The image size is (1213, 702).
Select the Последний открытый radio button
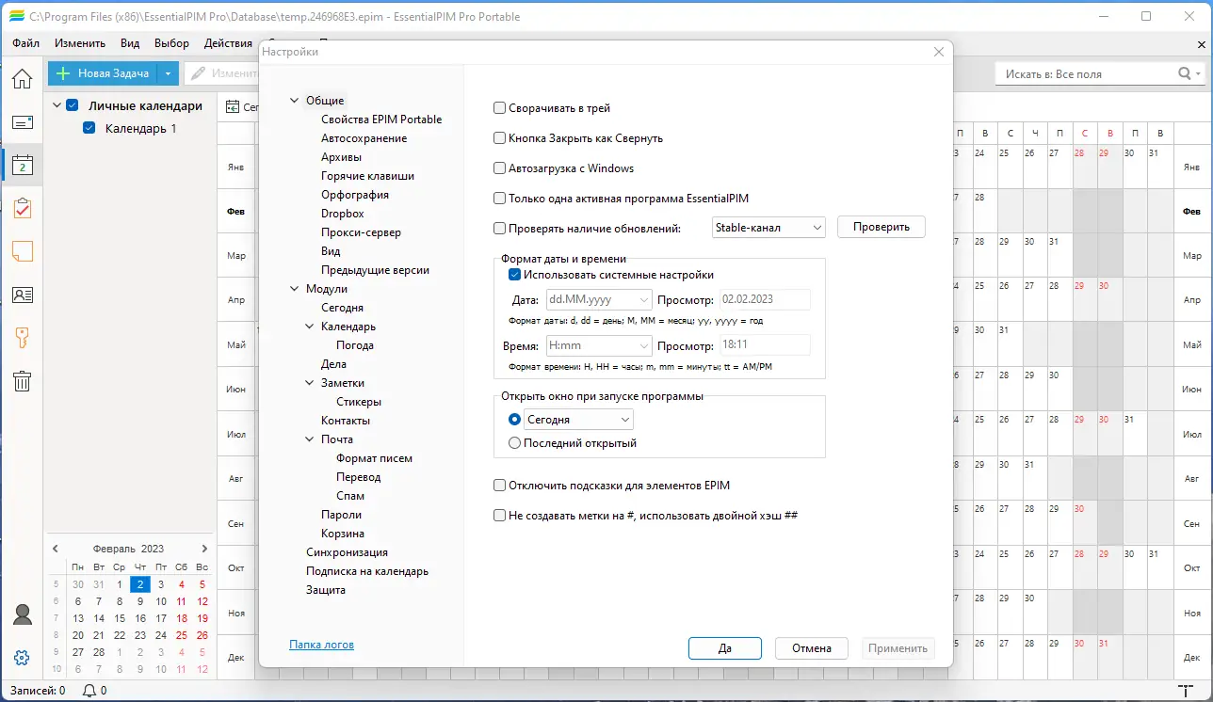pos(514,443)
